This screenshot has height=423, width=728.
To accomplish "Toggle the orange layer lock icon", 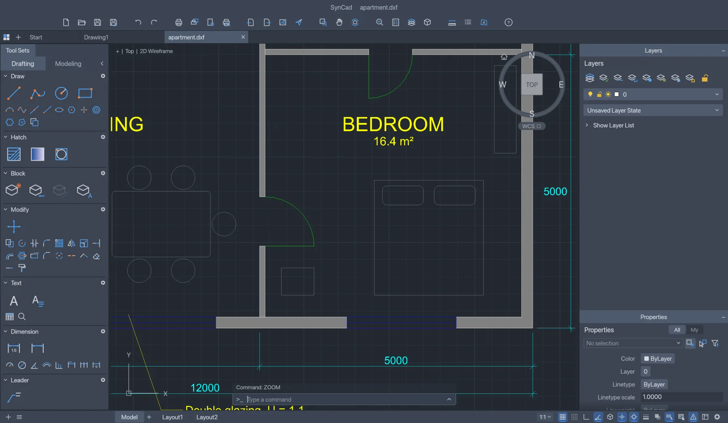I will [x=705, y=78].
